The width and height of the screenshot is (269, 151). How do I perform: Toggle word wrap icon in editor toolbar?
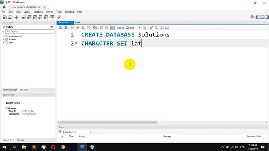[x=167, y=28]
